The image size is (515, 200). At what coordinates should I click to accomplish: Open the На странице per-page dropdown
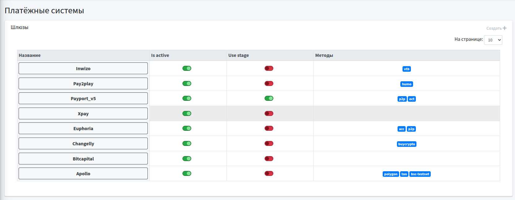point(493,40)
